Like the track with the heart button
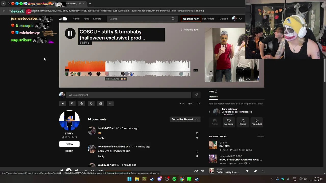This screenshot has width=326, height=183. tap(63, 103)
